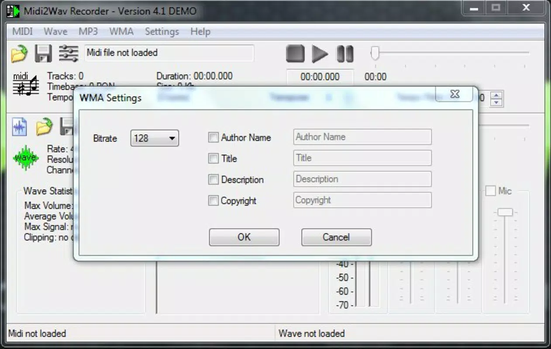Open wave file folder icon
551x349 pixels.
click(x=44, y=127)
